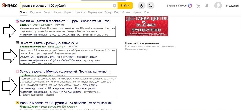
Task: Open the mybloom.ru domain link
Action: click(x=27, y=75)
